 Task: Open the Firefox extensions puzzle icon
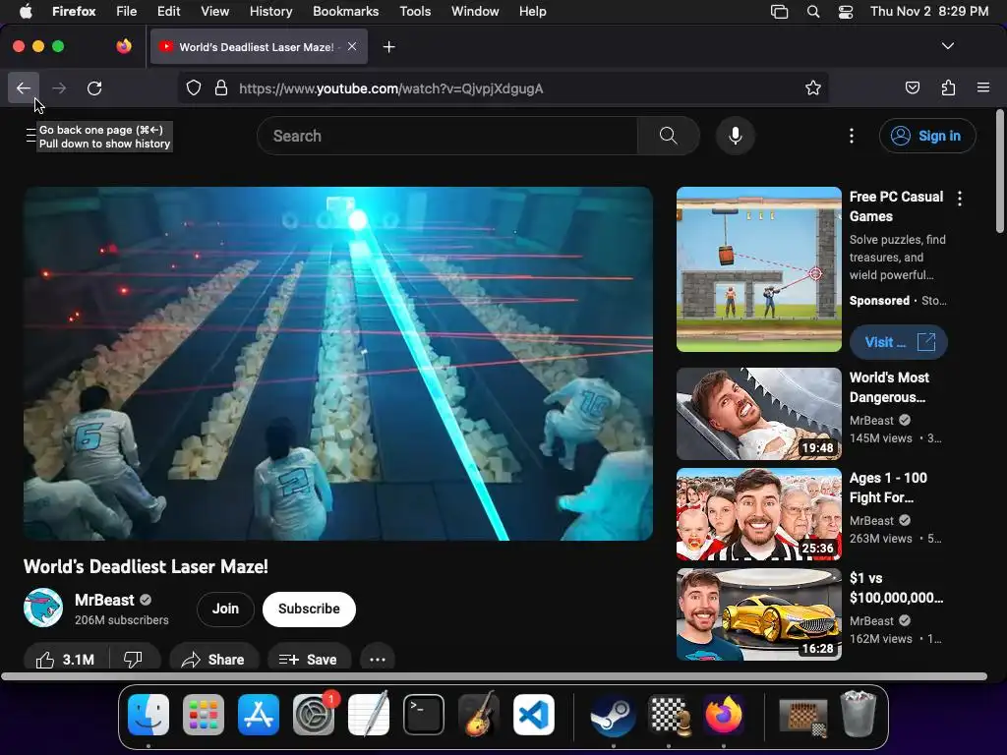tap(948, 87)
